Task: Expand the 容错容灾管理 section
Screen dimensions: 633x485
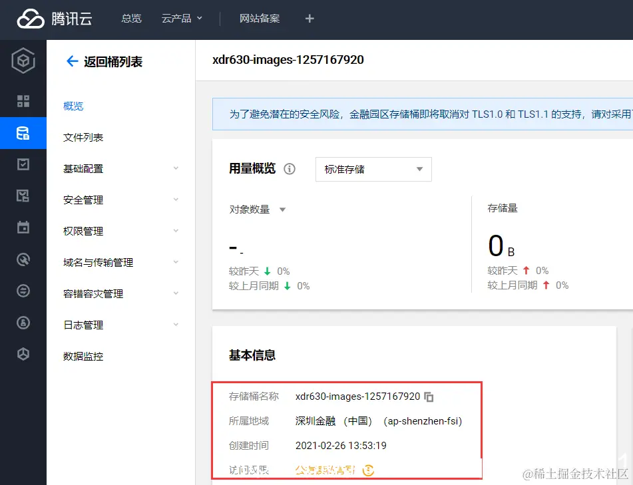Action: 120,294
